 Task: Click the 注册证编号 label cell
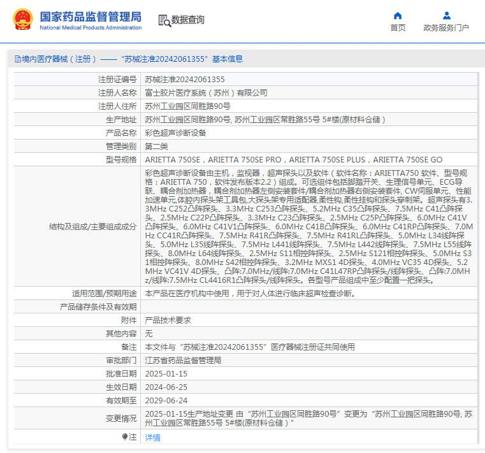(x=77, y=80)
